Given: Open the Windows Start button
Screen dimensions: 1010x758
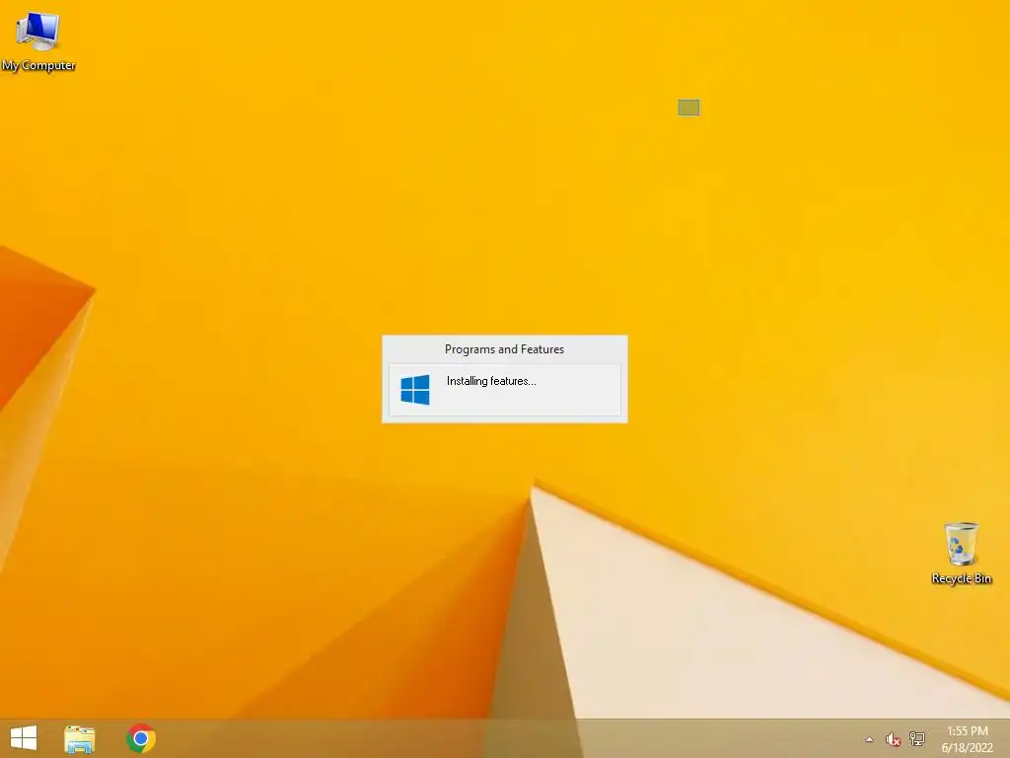Looking at the screenshot, I should [x=24, y=738].
